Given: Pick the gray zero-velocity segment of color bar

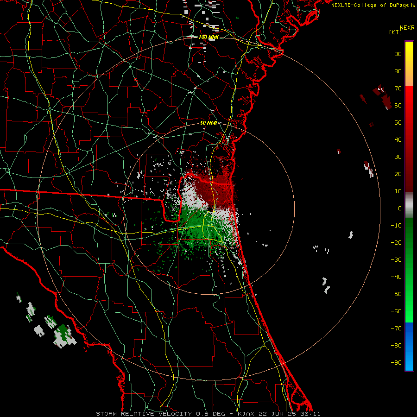Looking at the screenshot, I should tap(409, 205).
